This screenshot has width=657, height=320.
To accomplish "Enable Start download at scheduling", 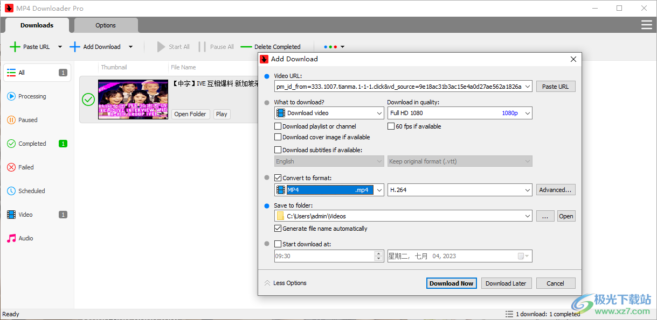I will (x=278, y=244).
